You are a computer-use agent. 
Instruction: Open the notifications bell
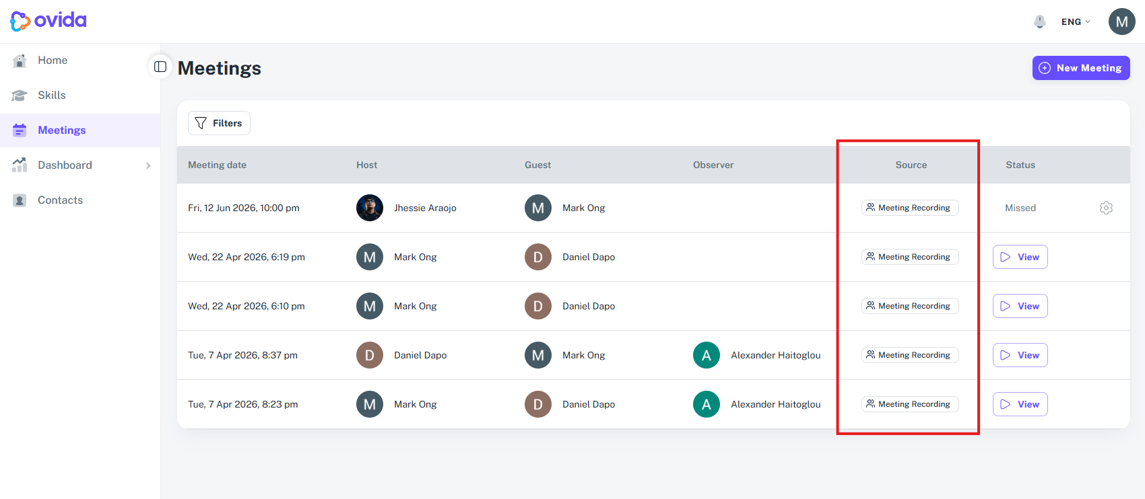tap(1040, 22)
